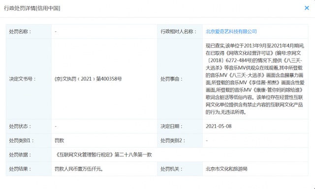Viewport: 315px width, 189px height.
Task: Select the authority 北京市文化和旅游局
Action: coord(226,169)
